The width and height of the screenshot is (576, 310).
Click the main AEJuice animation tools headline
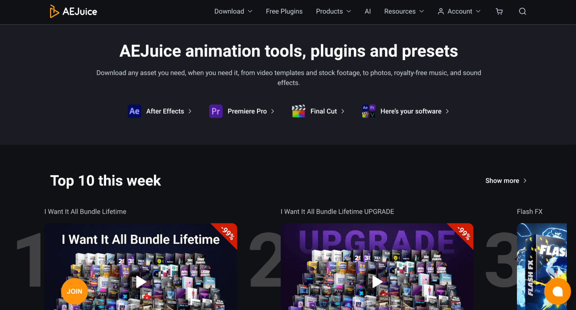point(288,51)
